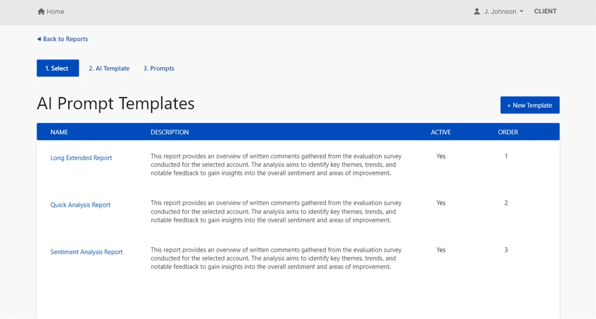Switch to the 2. AI Template tab
596x319 pixels.
[109, 68]
